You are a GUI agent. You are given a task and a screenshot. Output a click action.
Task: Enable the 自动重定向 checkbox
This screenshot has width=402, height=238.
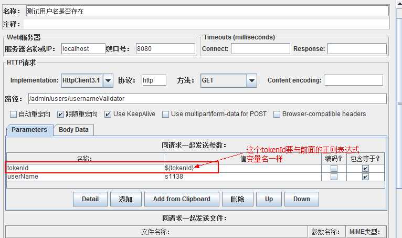pyautogui.click(x=13, y=114)
